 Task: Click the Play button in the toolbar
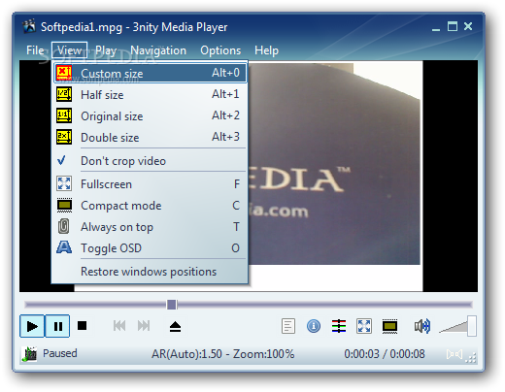32,326
